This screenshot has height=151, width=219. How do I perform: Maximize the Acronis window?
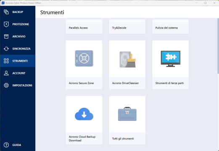(x=205, y=3)
